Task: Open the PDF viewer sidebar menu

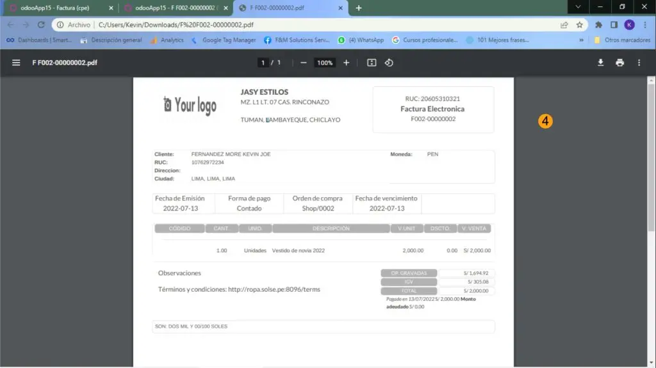Action: click(x=16, y=63)
